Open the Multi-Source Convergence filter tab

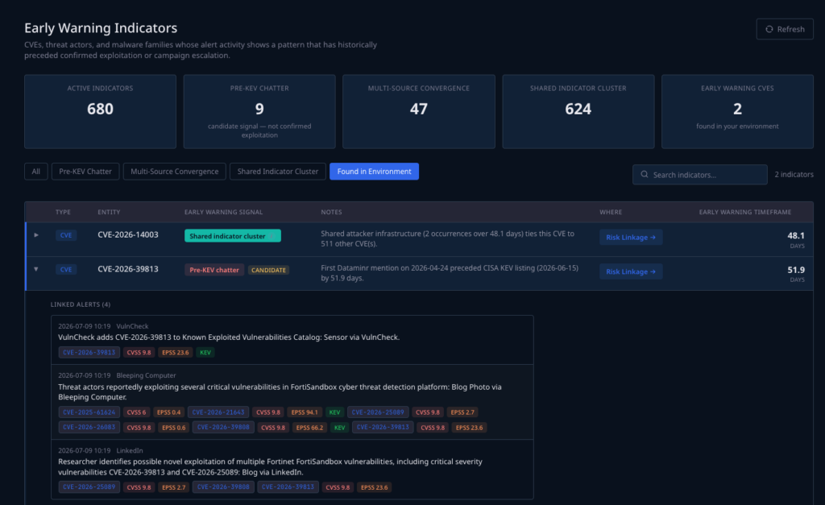[175, 172]
